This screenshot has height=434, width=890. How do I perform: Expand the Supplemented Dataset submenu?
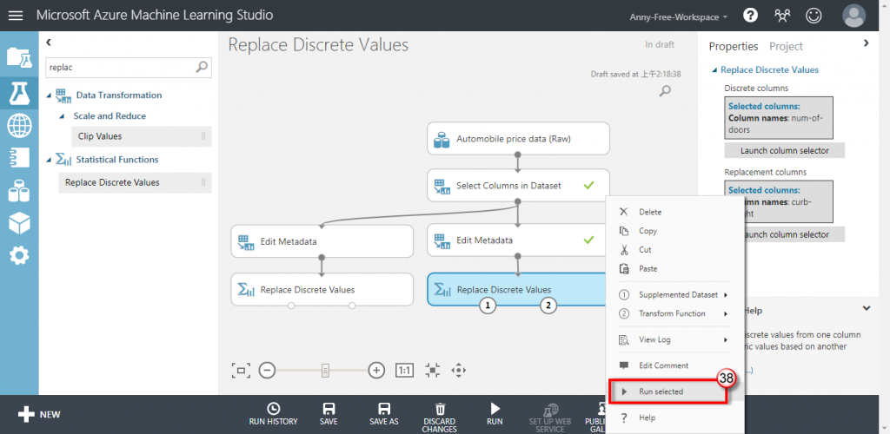pyautogui.click(x=674, y=294)
